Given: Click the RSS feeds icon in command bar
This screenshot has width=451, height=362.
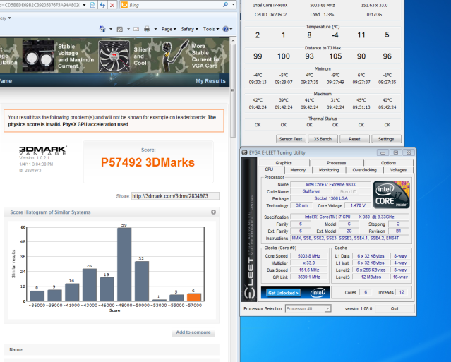Looking at the screenshot, I should [119, 29].
